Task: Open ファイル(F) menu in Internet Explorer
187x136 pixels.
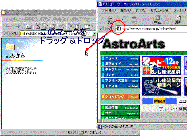Action: click(x=109, y=10)
